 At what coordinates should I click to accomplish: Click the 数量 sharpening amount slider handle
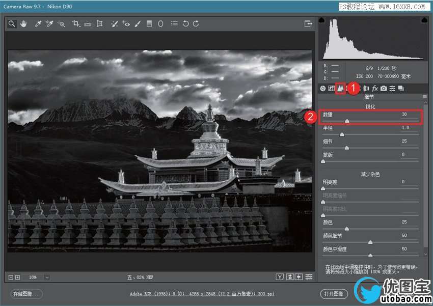347,121
